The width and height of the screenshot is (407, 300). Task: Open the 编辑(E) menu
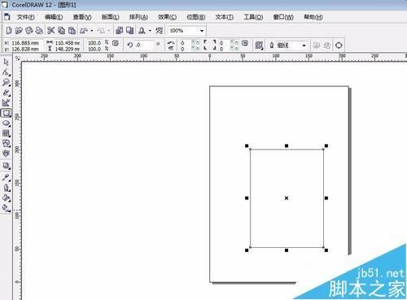(x=54, y=17)
